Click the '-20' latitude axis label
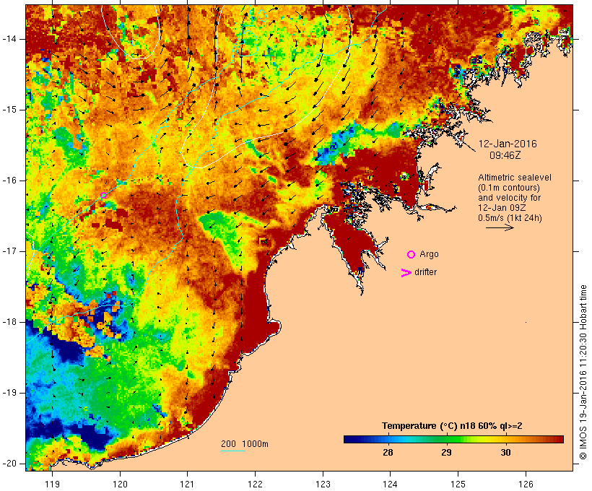The width and height of the screenshot is (592, 491). click(x=9, y=464)
